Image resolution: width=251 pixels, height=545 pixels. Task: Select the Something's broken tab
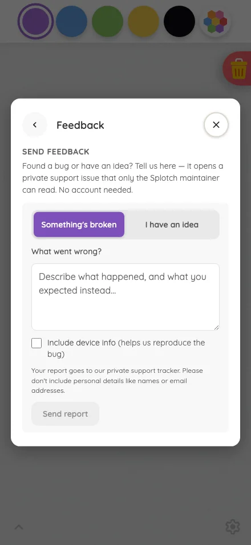tap(79, 225)
